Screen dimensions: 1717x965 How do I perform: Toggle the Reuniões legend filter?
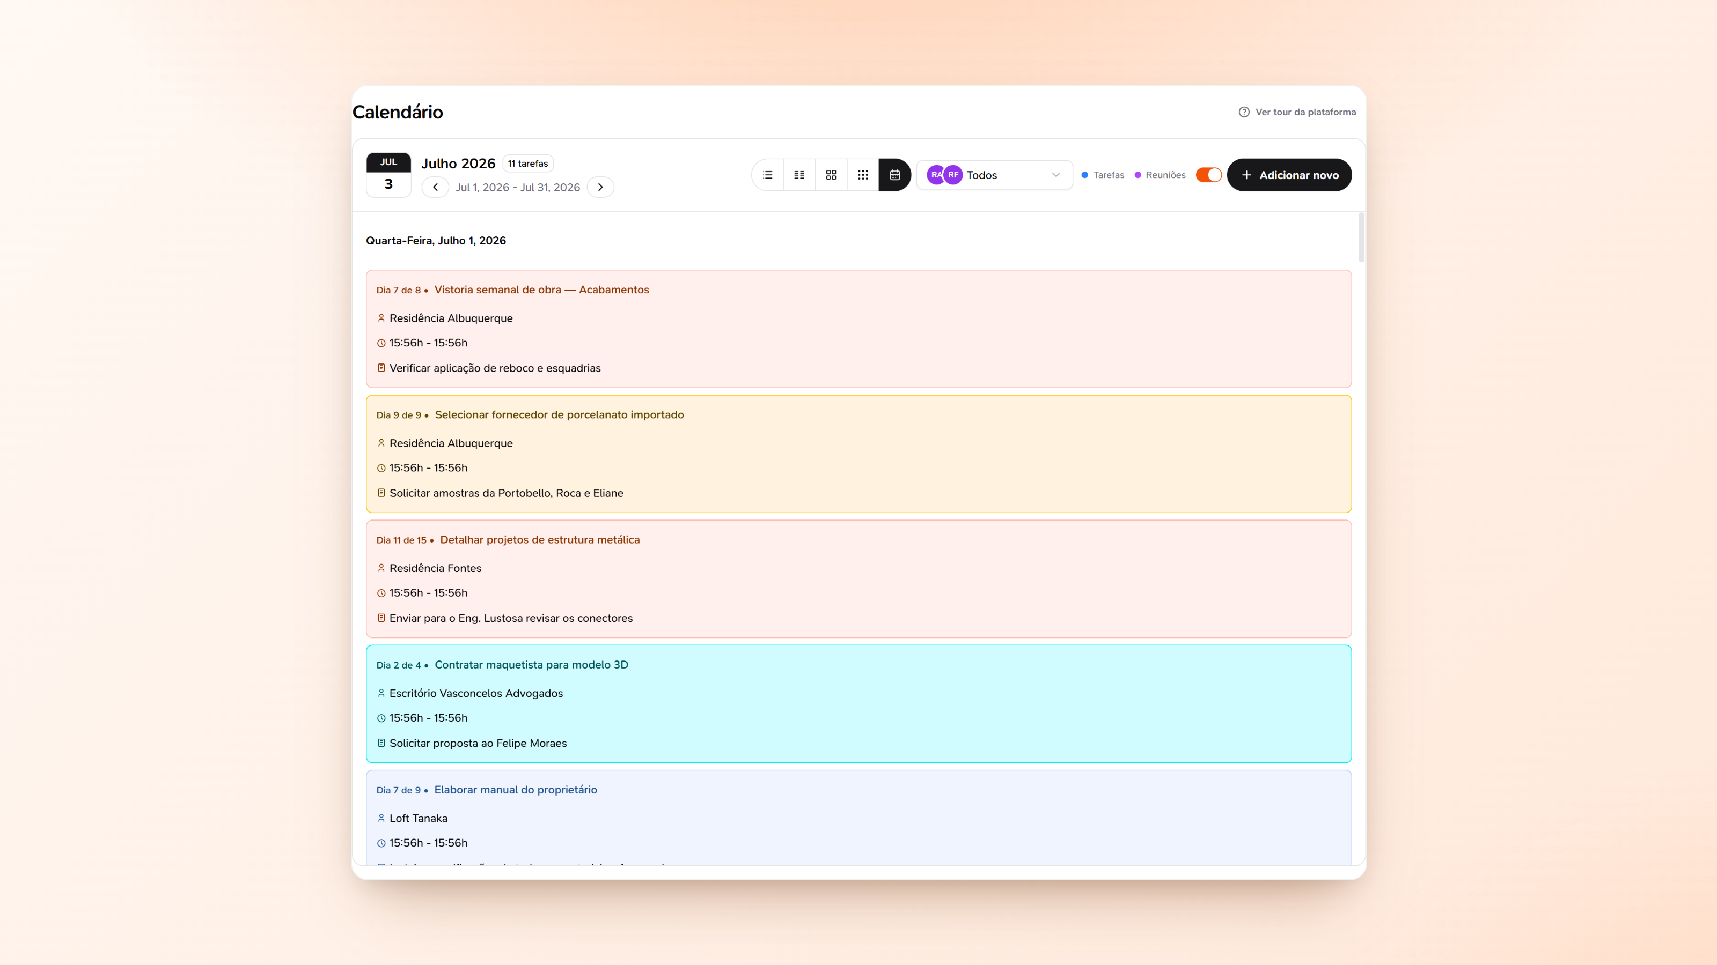1160,174
